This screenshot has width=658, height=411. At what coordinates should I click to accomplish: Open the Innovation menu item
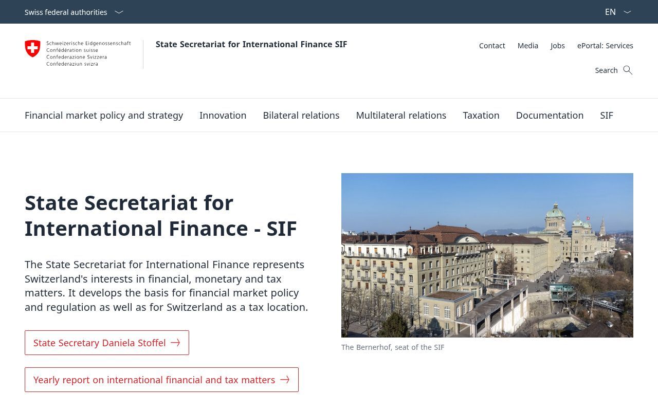click(x=223, y=115)
